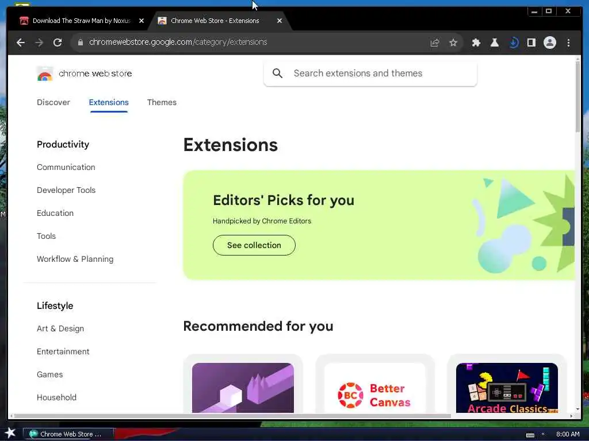Open the Art & Design category
Image resolution: width=589 pixels, height=441 pixels.
coord(60,328)
